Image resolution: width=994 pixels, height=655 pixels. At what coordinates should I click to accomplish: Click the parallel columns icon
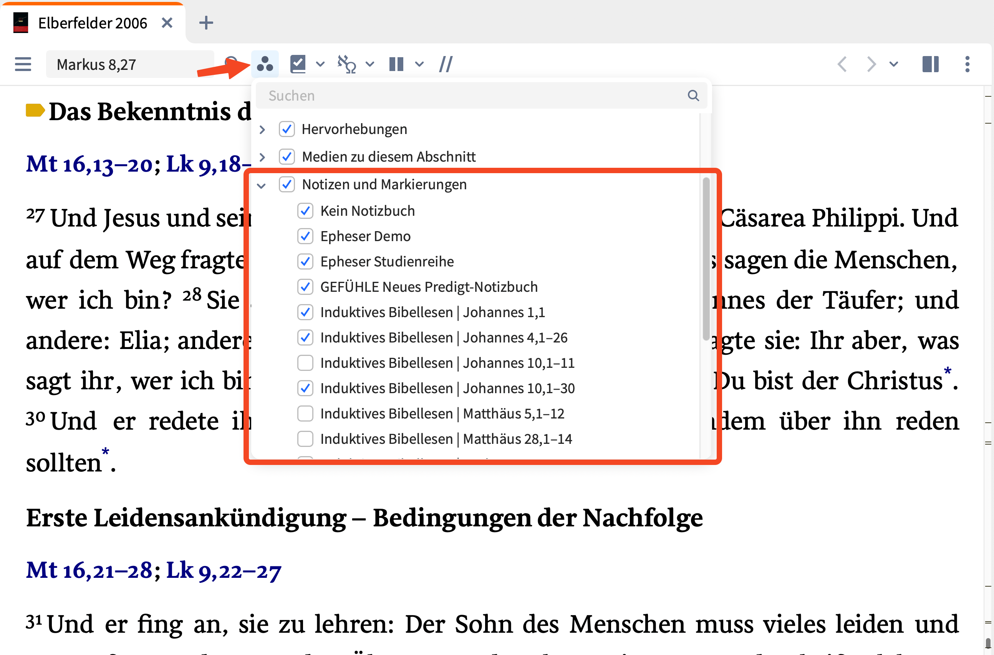[x=396, y=65]
